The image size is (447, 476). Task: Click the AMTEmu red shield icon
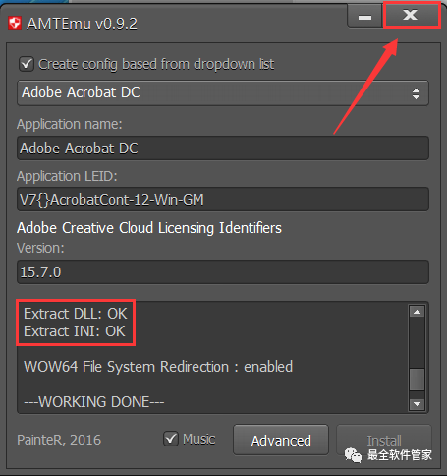pyautogui.click(x=15, y=23)
